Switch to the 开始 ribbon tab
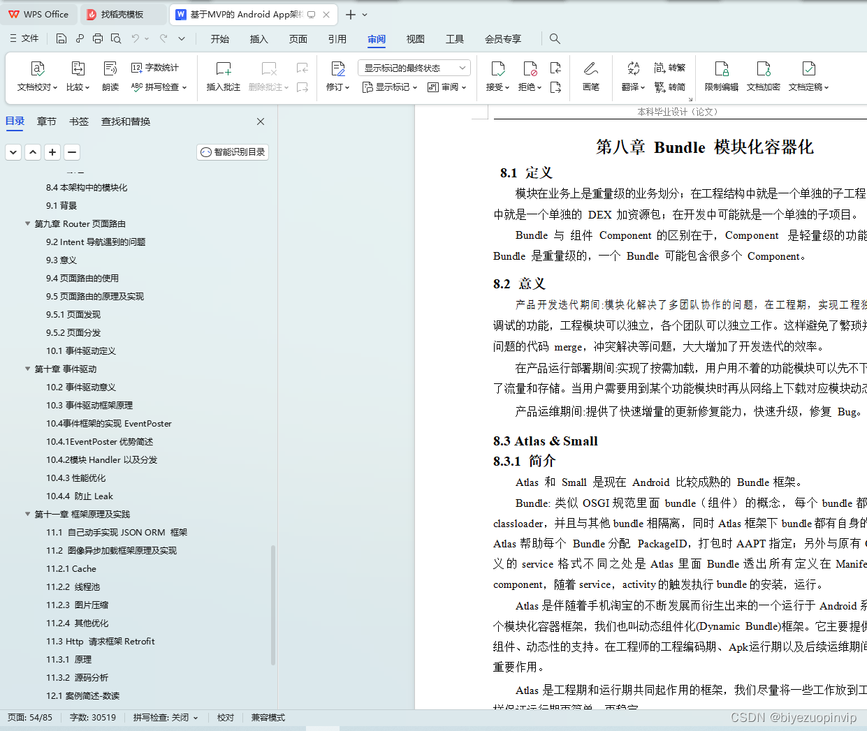 [x=220, y=39]
